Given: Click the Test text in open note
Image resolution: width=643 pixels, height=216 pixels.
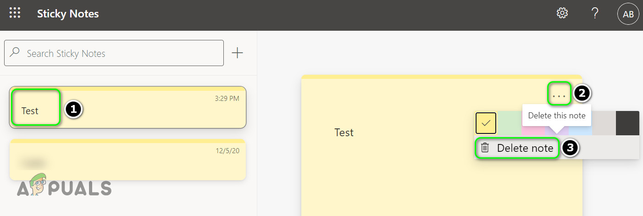Looking at the screenshot, I should click(344, 133).
